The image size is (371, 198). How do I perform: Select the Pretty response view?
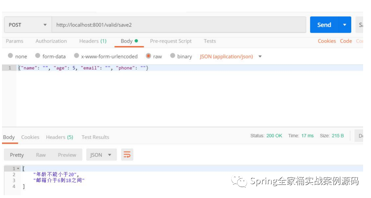click(17, 155)
